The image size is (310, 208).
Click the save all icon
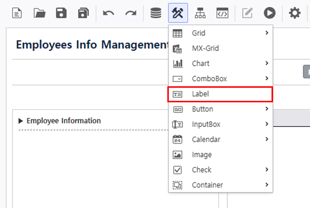(x=83, y=13)
